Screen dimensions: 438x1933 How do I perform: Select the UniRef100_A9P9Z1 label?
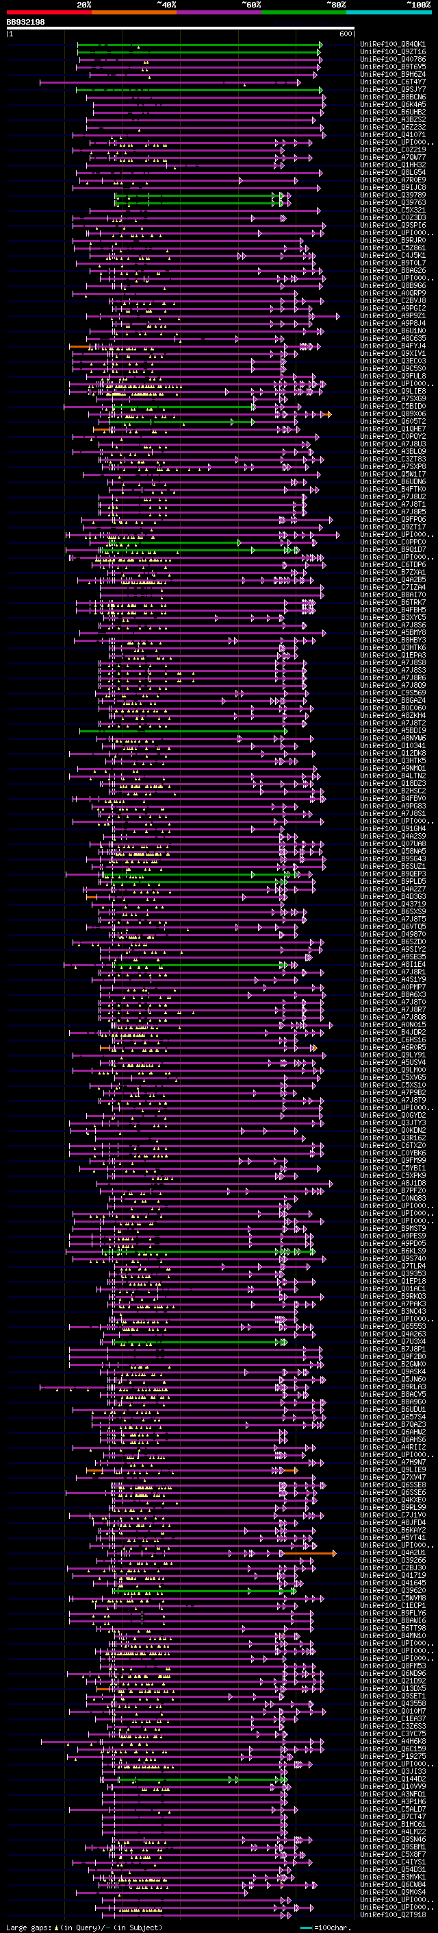pyautogui.click(x=393, y=316)
